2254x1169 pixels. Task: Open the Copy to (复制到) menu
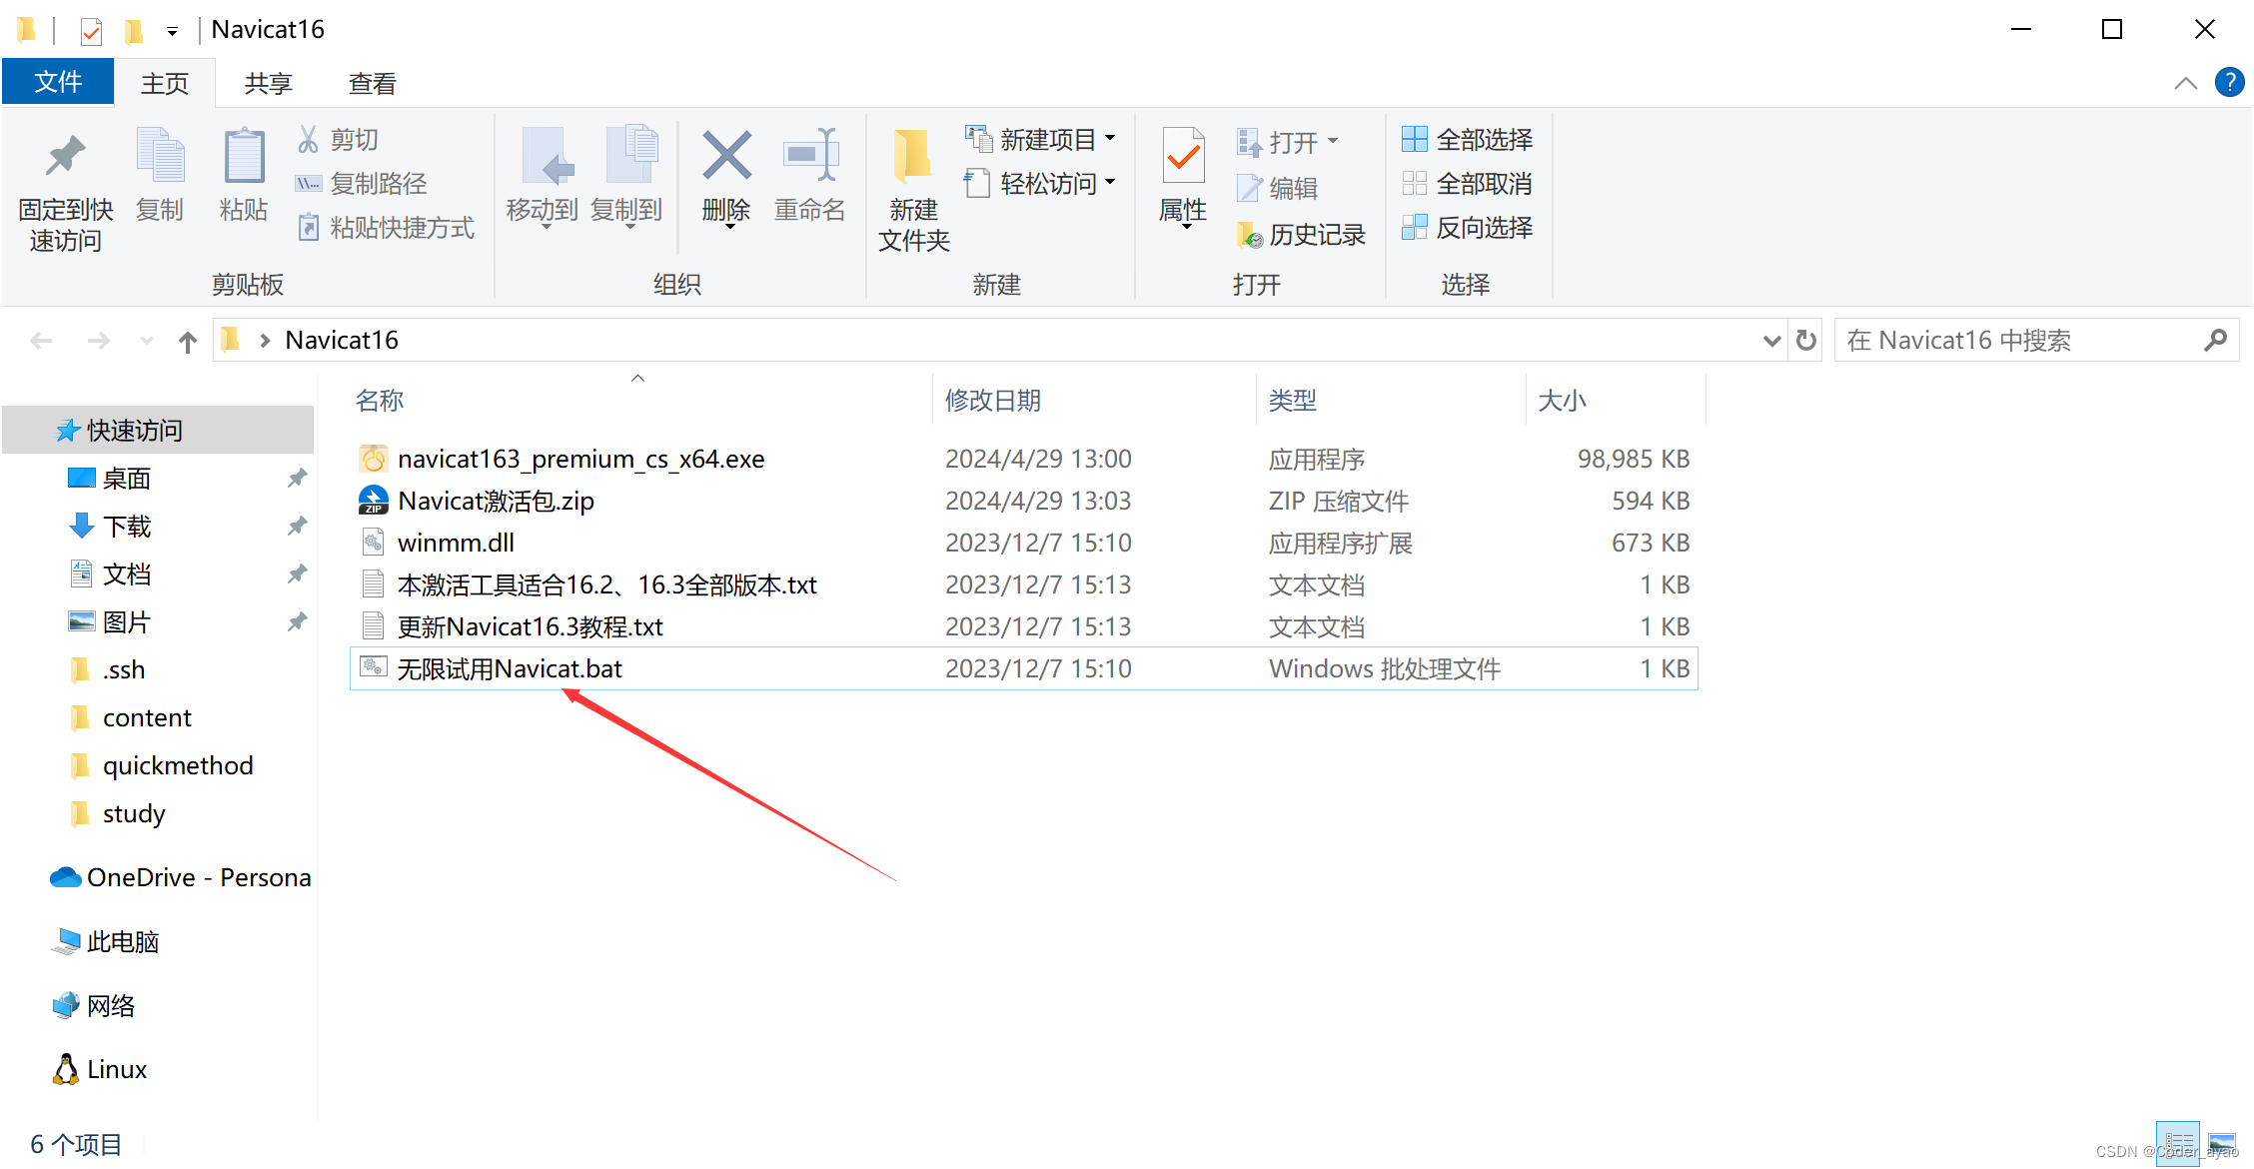tap(626, 178)
